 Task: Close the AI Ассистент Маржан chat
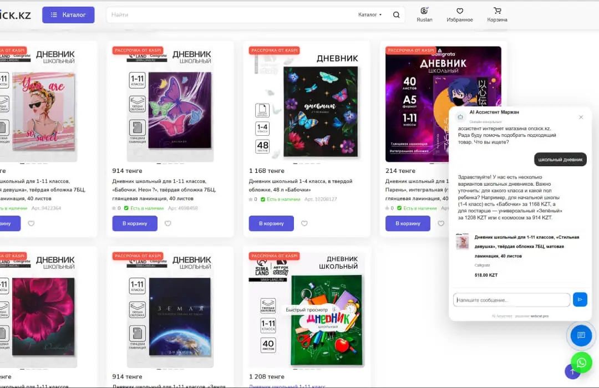581,118
